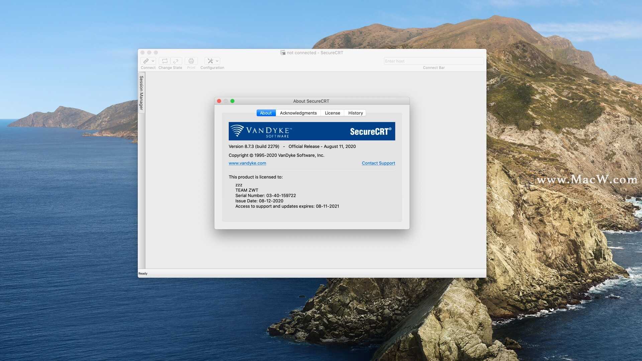The width and height of the screenshot is (642, 361).
Task: Click the Serial Number line
Action: click(265, 196)
